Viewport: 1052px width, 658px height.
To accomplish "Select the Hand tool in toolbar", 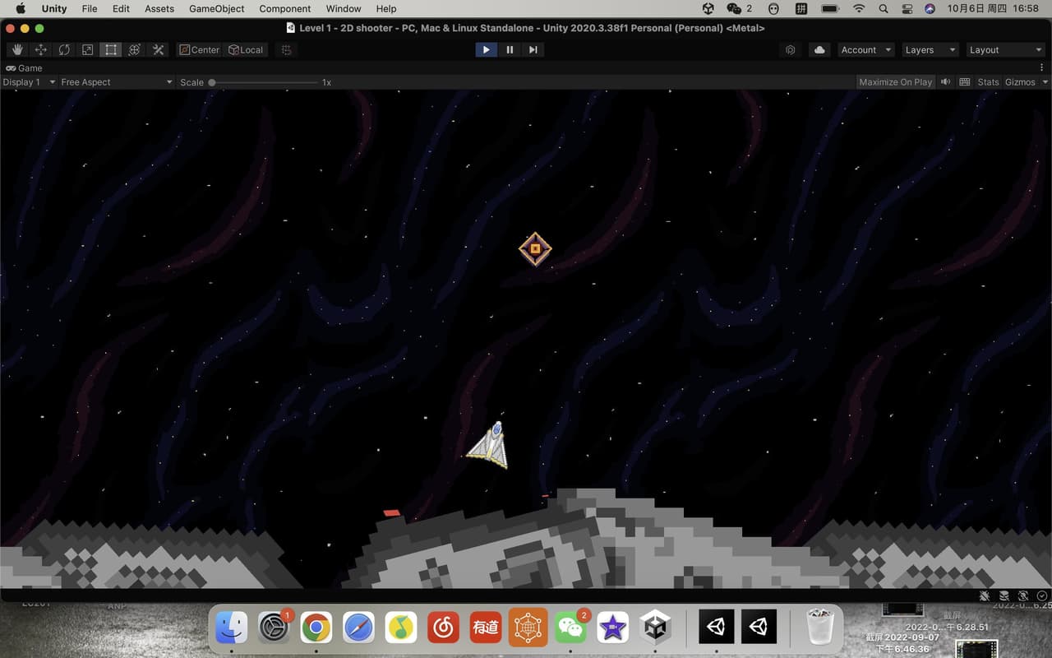I will pos(16,50).
